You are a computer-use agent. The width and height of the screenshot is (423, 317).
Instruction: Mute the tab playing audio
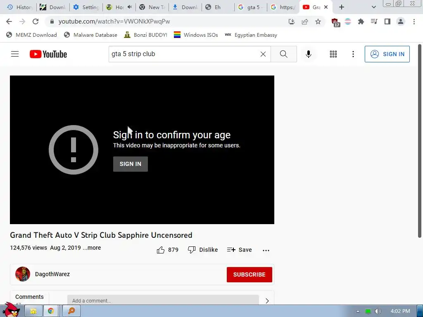[129, 7]
